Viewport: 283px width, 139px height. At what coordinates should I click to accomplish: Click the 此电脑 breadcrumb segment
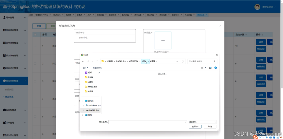tap(110, 61)
